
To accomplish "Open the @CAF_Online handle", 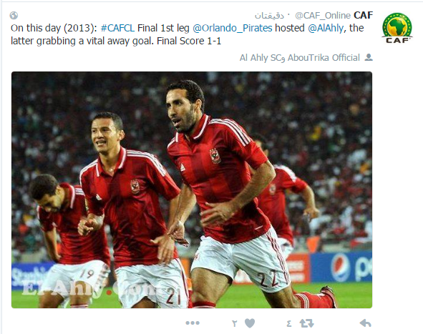I will tap(323, 15).
